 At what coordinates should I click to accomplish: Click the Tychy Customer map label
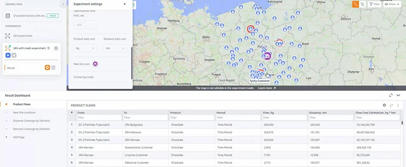259,81
